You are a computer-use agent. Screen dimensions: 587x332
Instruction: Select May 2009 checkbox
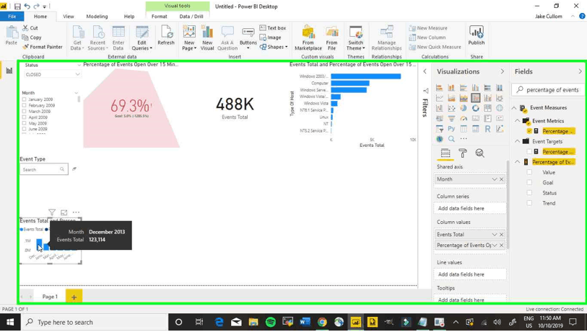pos(25,123)
